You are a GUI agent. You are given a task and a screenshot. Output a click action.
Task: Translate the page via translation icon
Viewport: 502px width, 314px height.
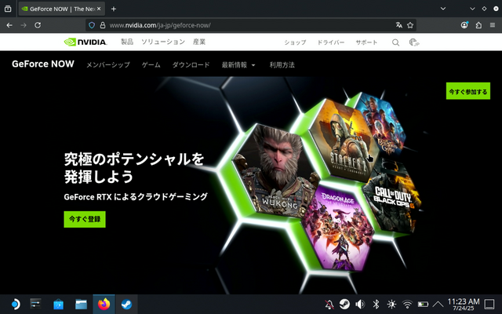tap(399, 25)
